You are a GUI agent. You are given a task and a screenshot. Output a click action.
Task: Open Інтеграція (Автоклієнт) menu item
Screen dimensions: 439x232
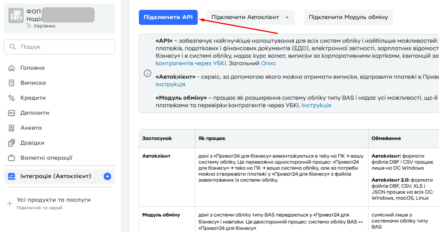click(x=56, y=176)
